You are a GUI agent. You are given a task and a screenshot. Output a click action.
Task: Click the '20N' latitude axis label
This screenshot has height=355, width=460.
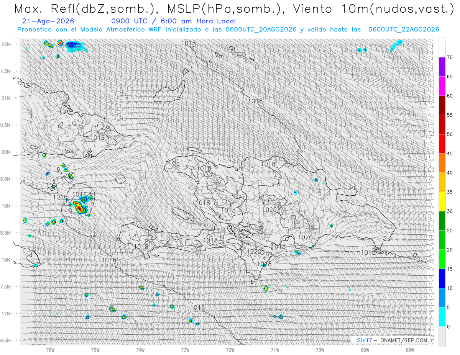point(6,152)
